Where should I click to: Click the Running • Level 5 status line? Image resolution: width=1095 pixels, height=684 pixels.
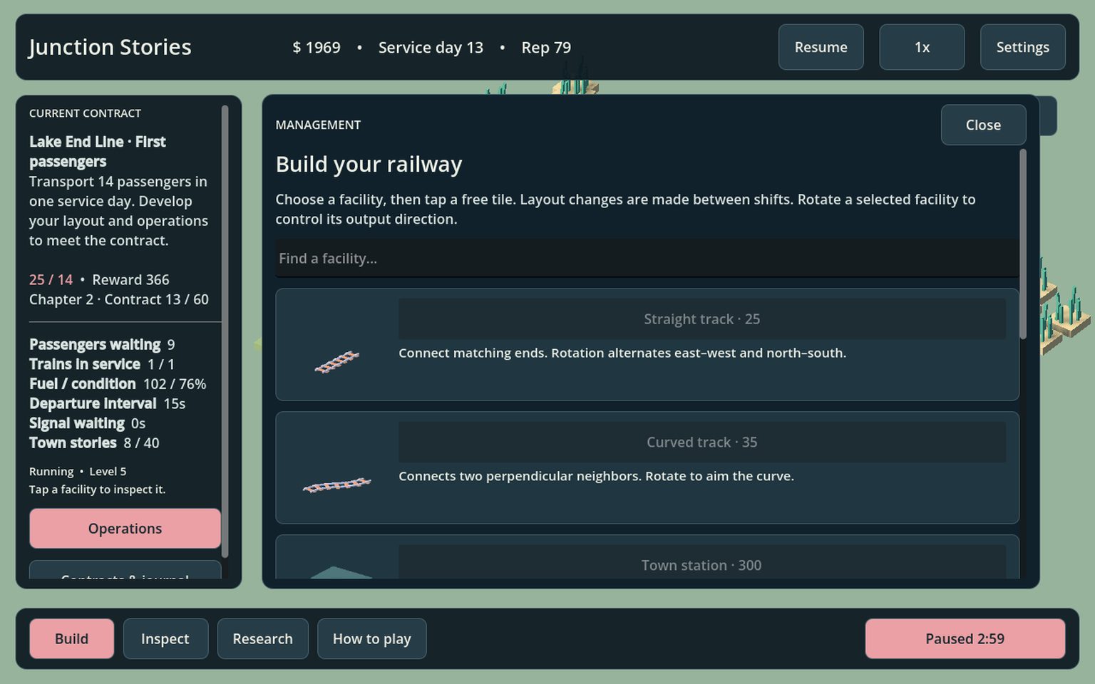(78, 472)
